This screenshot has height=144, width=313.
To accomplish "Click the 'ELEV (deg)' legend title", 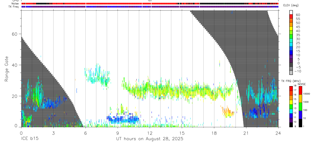I will click(291, 5).
